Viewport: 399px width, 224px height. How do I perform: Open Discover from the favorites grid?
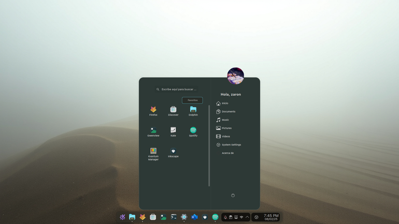173,111
